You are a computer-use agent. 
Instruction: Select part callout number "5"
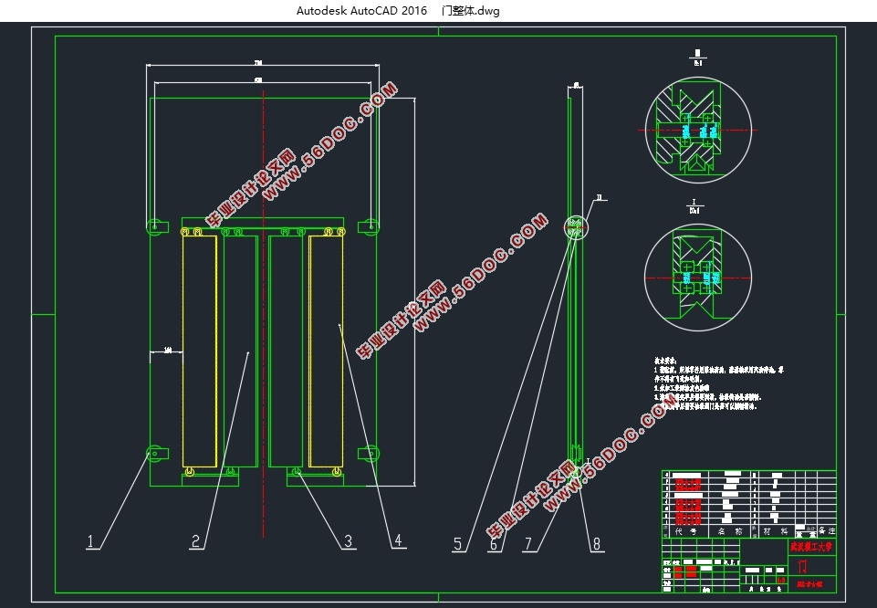(x=457, y=544)
